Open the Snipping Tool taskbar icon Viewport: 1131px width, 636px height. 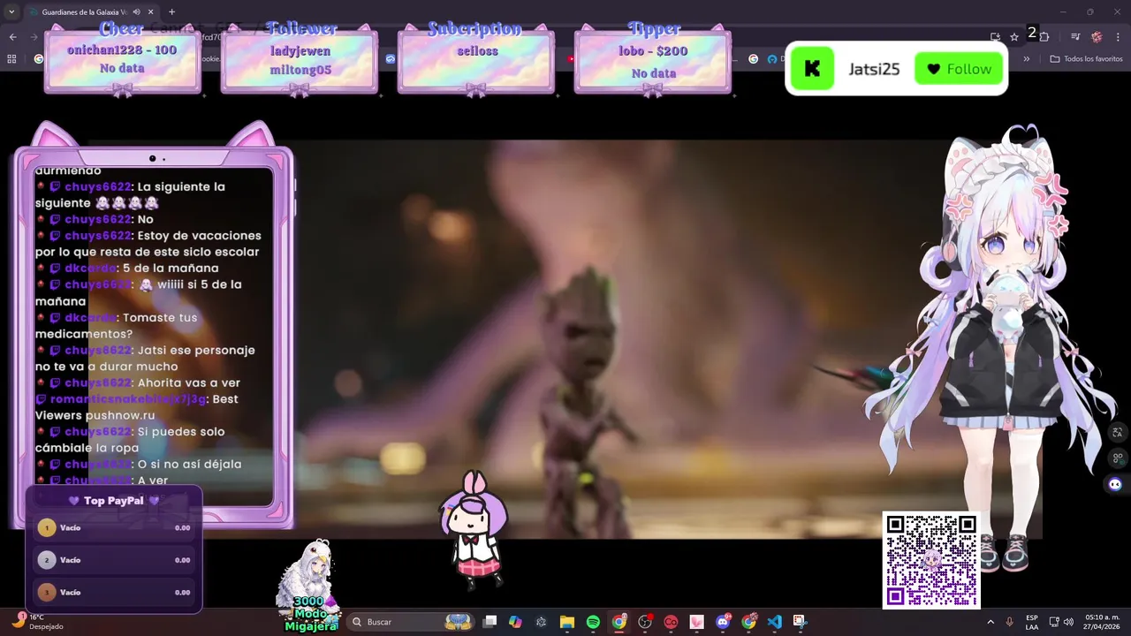pos(801,622)
